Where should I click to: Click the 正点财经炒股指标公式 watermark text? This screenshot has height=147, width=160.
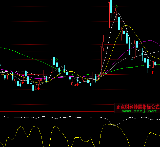coord(137,107)
